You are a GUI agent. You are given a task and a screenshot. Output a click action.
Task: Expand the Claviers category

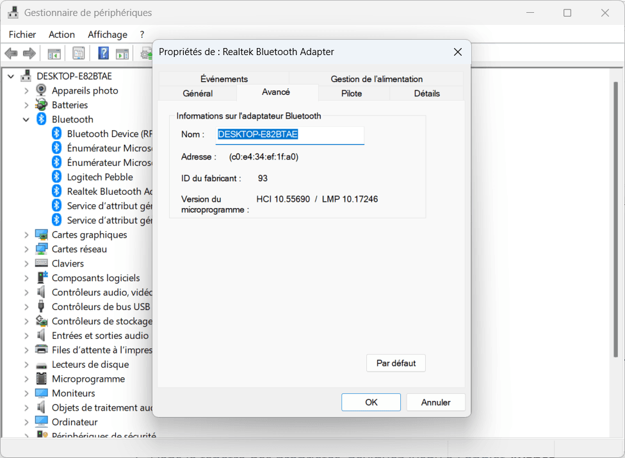(x=26, y=263)
